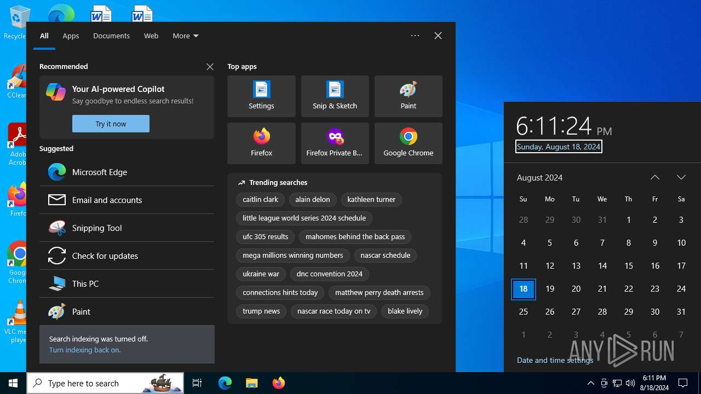Open the search panel options ellipsis

415,36
